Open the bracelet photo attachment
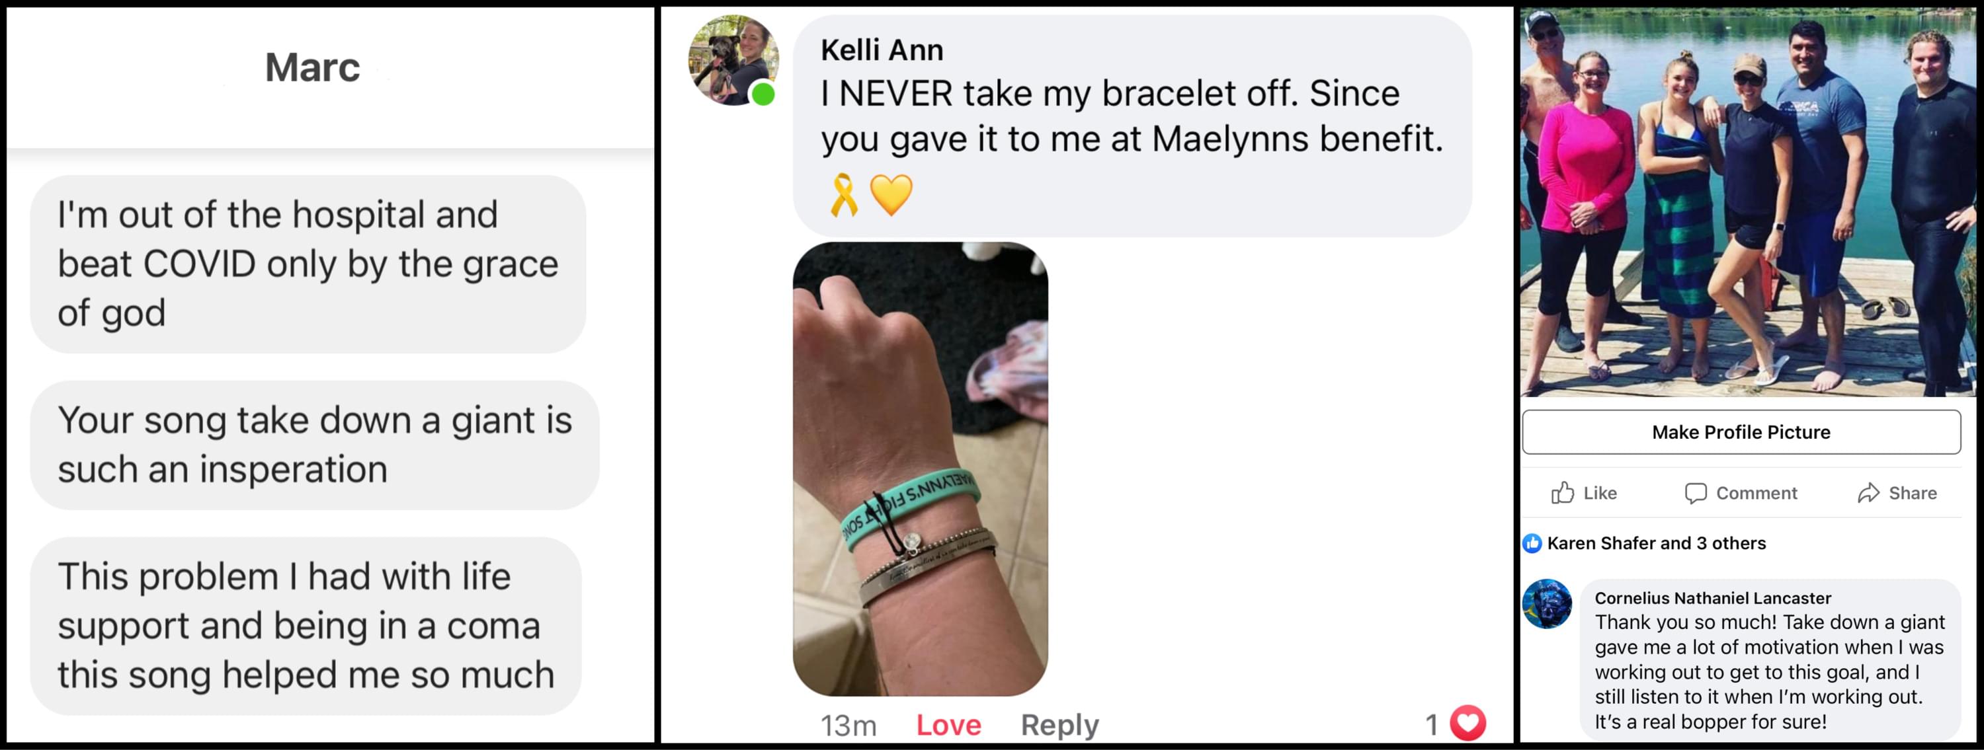 [920, 469]
